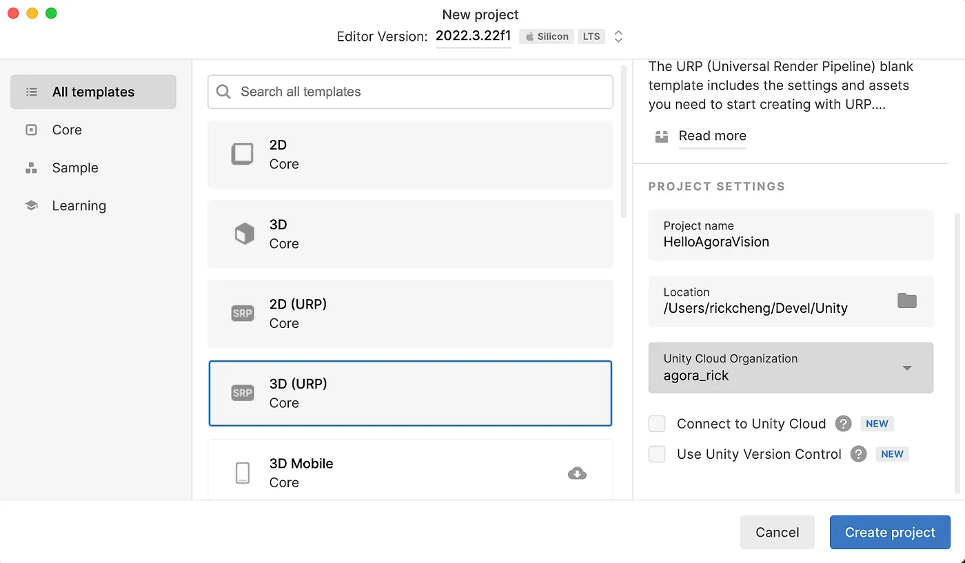The image size is (965, 563).
Task: Click the folder icon to browse location
Action: 907,300
